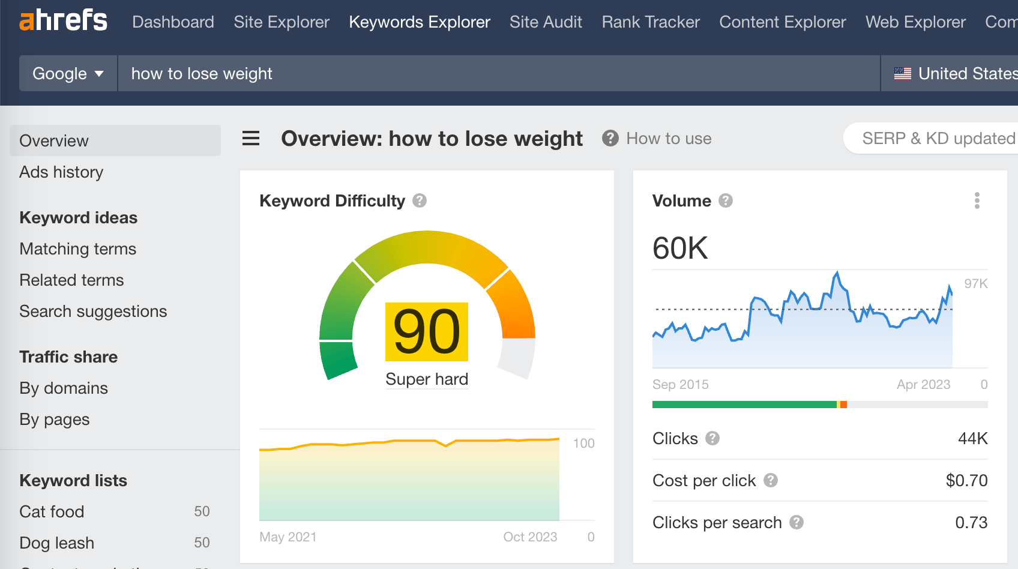This screenshot has width=1018, height=569.
Task: Click the United States flag icon
Action: (903, 73)
